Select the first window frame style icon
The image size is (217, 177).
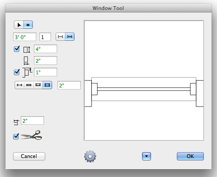(x=19, y=85)
